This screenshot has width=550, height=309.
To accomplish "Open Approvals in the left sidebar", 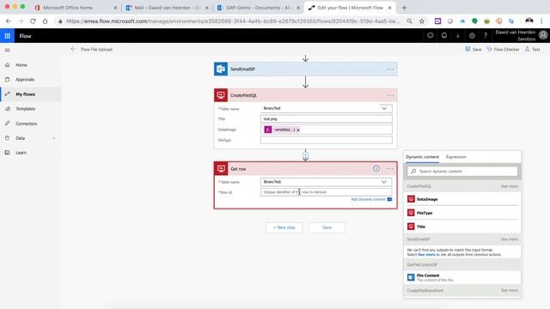I will point(25,80).
